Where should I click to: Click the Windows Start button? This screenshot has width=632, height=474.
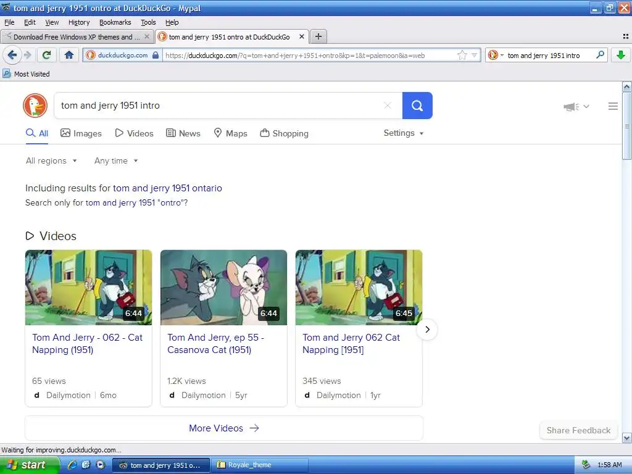click(x=29, y=465)
